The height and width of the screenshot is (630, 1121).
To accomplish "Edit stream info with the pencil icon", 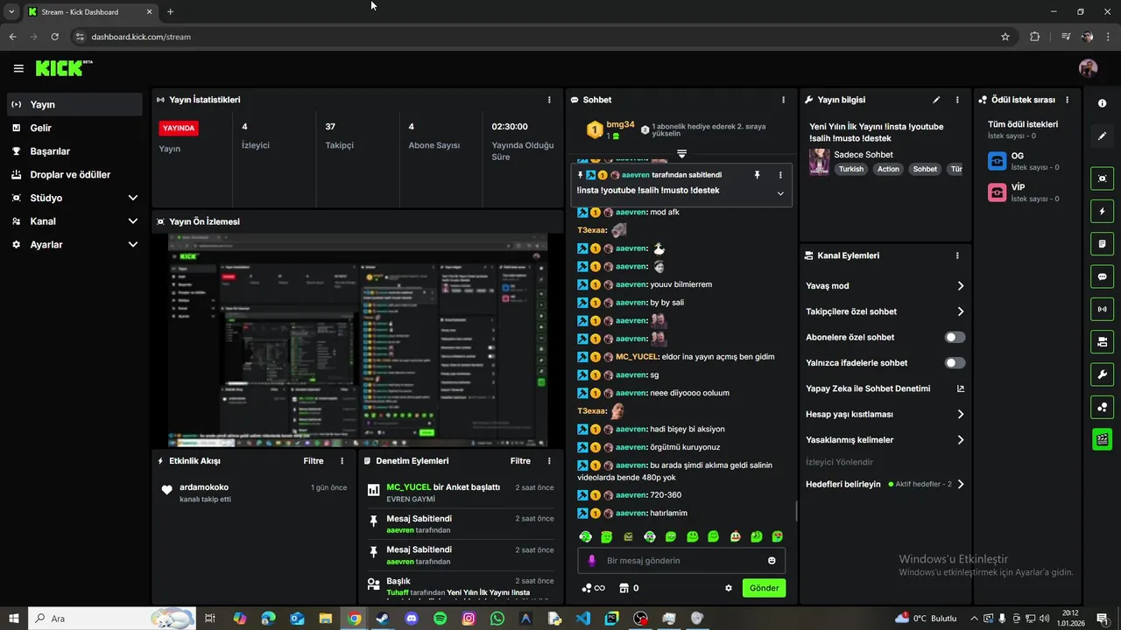I will point(936,100).
